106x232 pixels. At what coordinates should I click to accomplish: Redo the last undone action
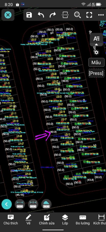(53, 15)
